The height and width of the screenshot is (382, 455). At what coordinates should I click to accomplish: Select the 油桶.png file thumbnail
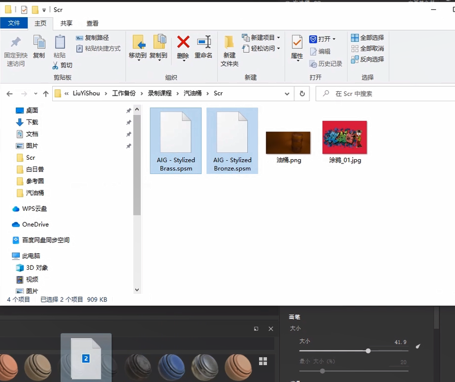288,143
